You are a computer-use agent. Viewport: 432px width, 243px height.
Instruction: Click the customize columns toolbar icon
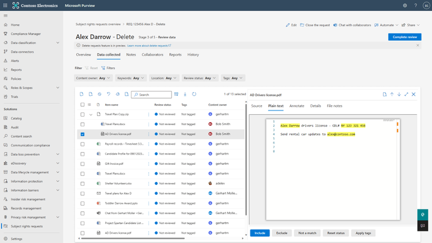point(176,94)
